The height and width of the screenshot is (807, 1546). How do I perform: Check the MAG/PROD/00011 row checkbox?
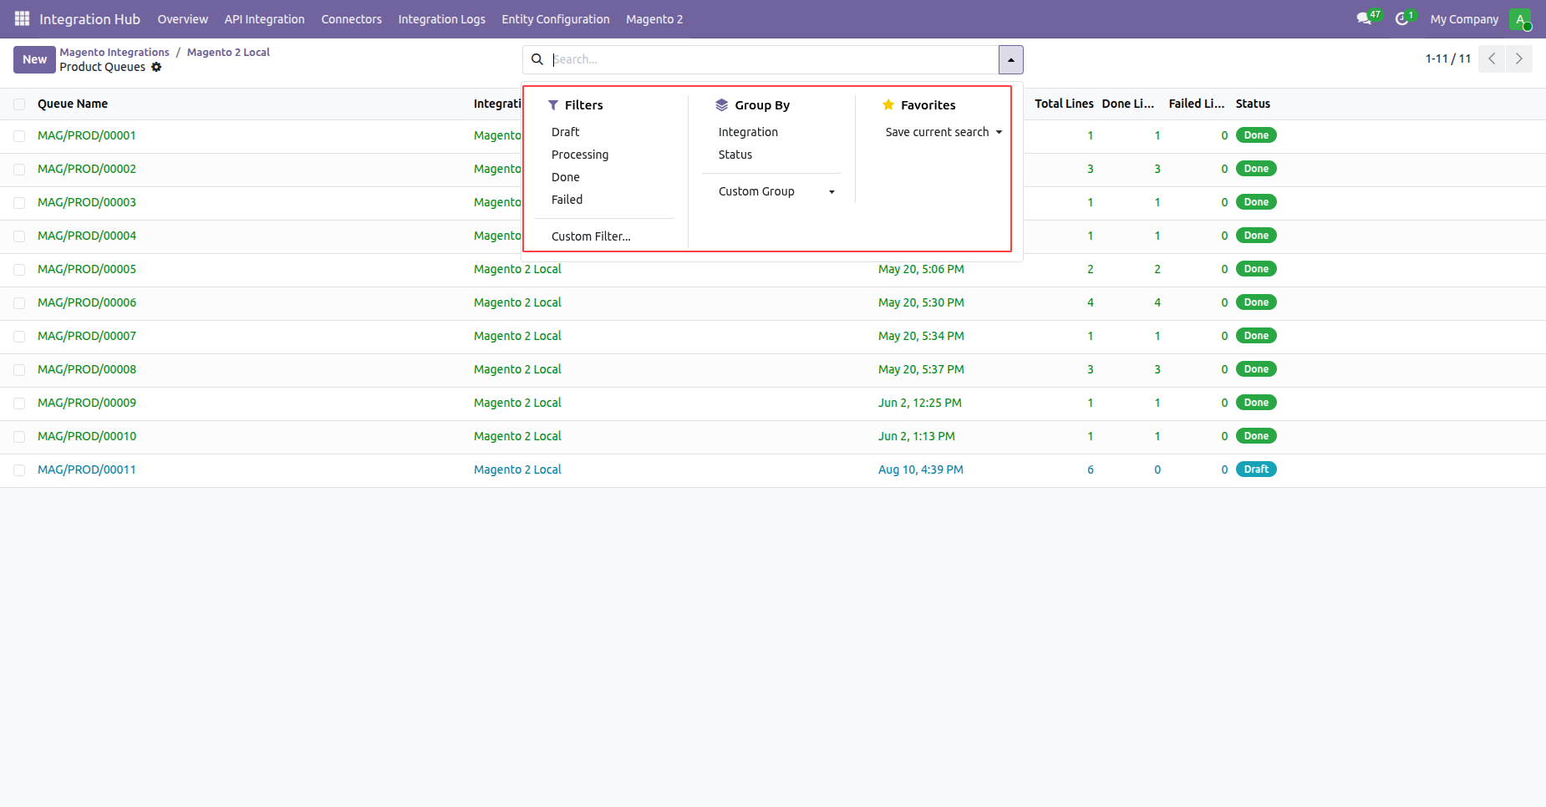(x=19, y=470)
